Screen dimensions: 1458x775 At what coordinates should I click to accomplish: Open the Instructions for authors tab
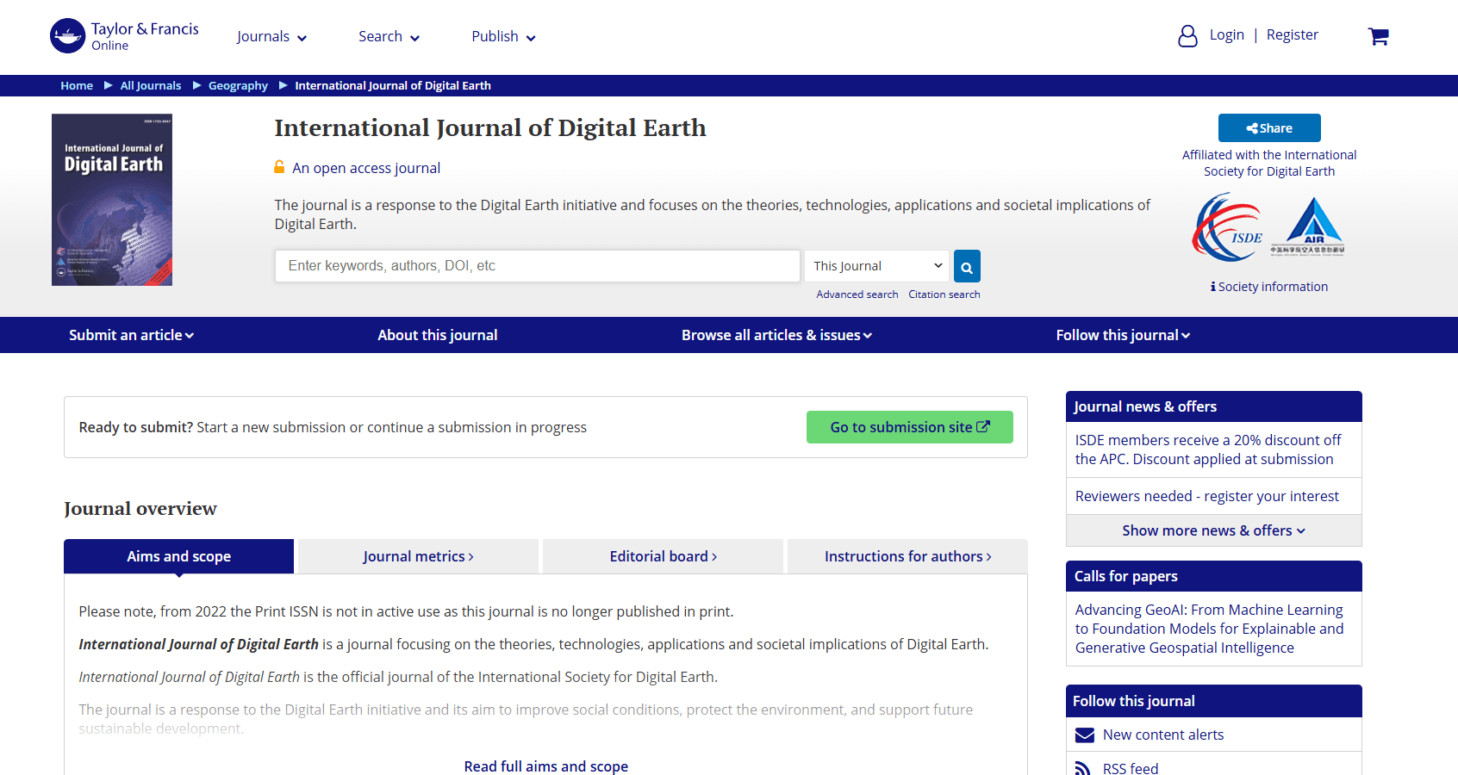click(x=907, y=556)
